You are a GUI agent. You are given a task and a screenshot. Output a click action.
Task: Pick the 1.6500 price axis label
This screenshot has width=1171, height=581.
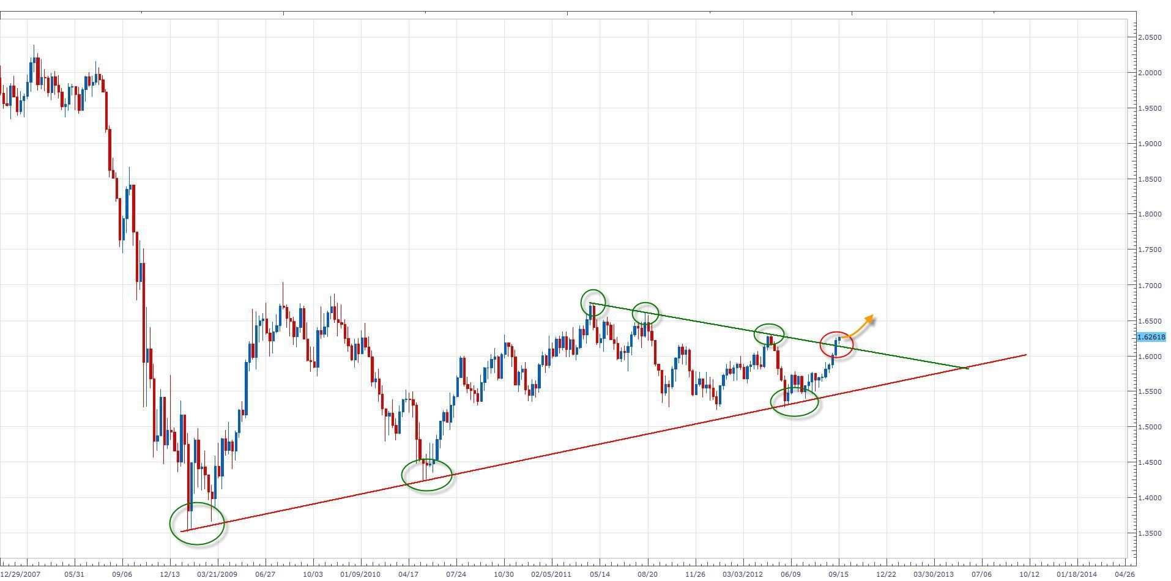click(x=1149, y=321)
